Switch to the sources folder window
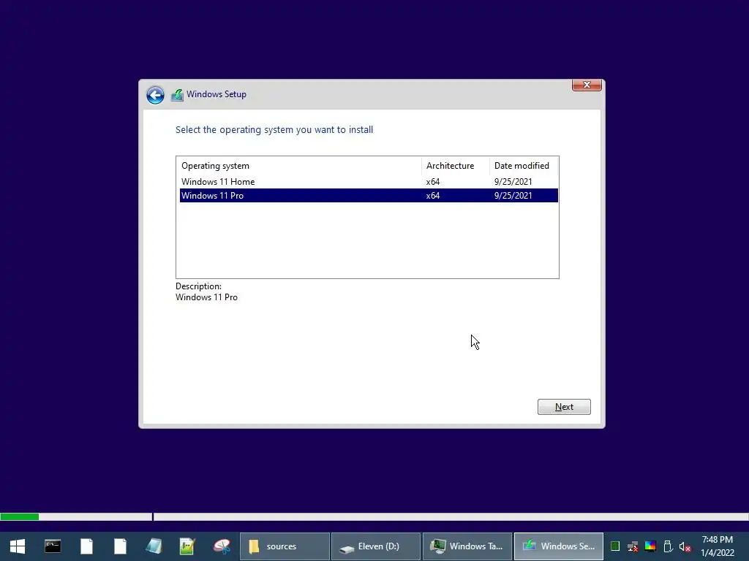 point(285,546)
